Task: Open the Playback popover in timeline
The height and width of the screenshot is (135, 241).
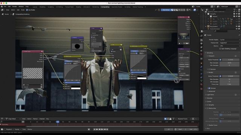Action: coord(9,129)
